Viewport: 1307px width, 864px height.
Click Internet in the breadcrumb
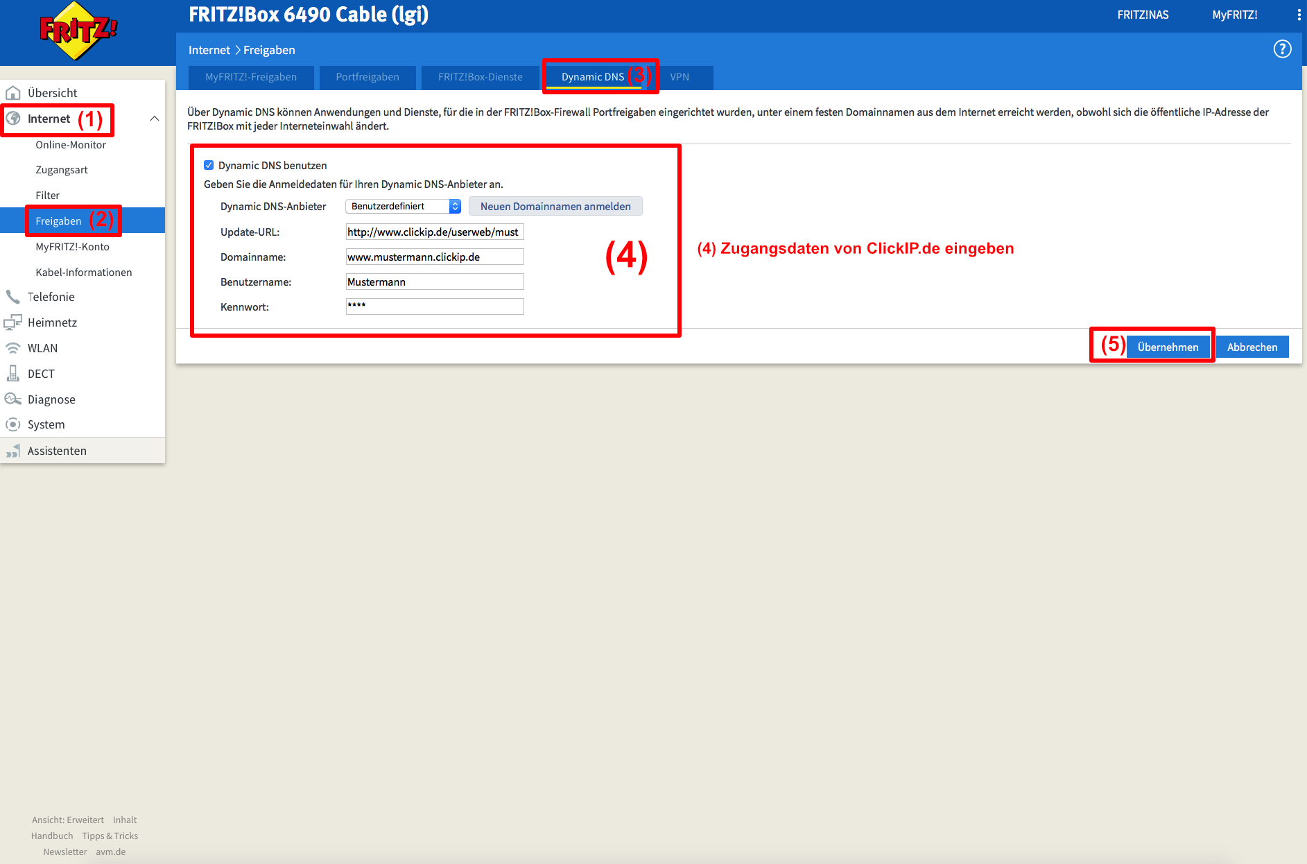click(209, 50)
